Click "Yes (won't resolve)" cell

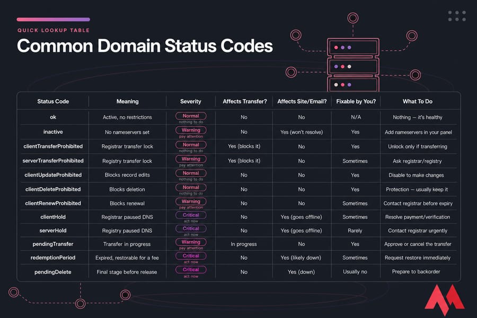pyautogui.click(x=302, y=132)
